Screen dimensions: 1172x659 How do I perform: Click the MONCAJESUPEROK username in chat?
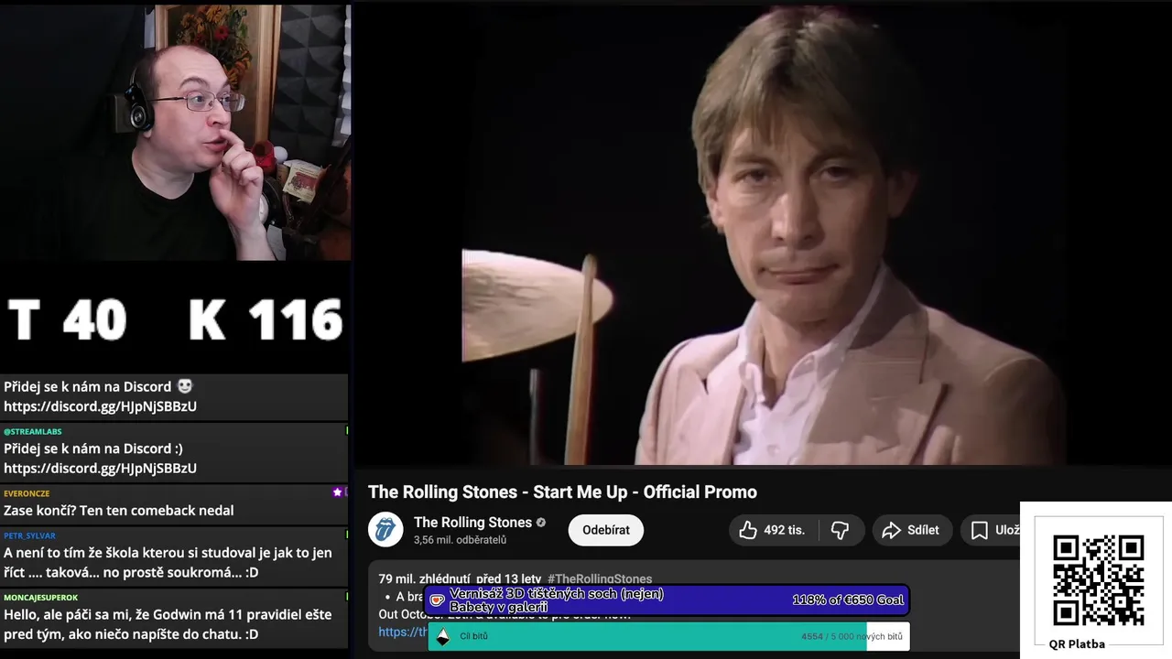[x=40, y=598]
